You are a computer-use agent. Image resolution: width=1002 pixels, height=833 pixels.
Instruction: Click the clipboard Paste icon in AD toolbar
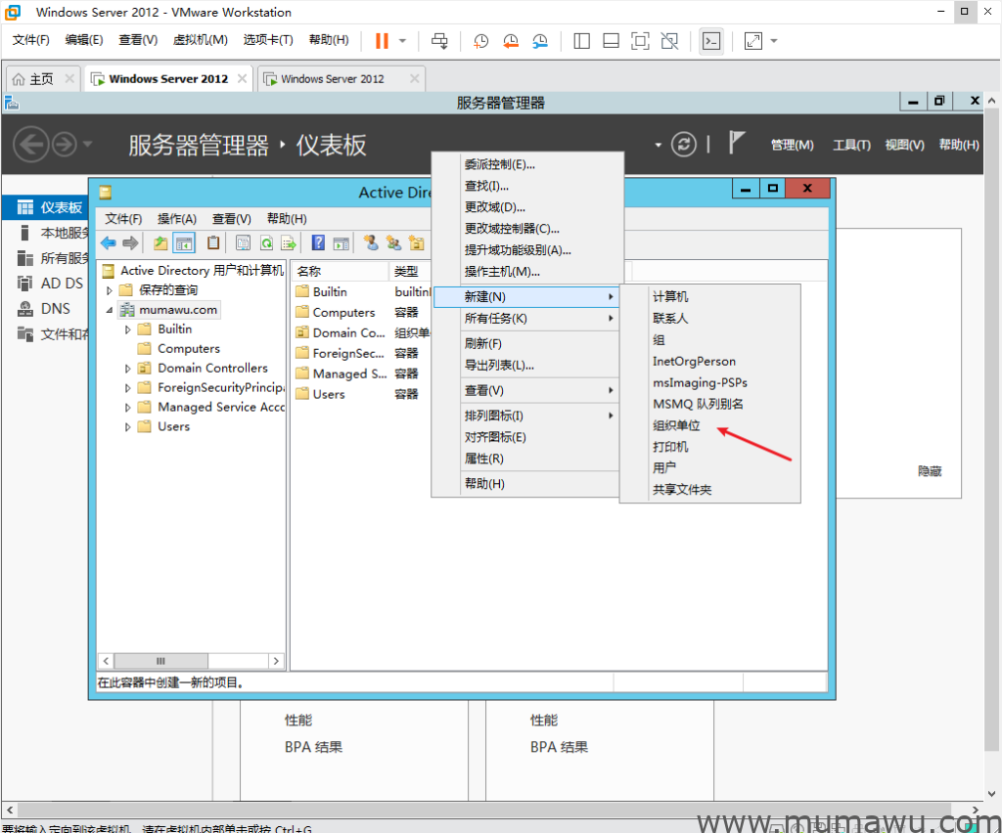point(213,242)
